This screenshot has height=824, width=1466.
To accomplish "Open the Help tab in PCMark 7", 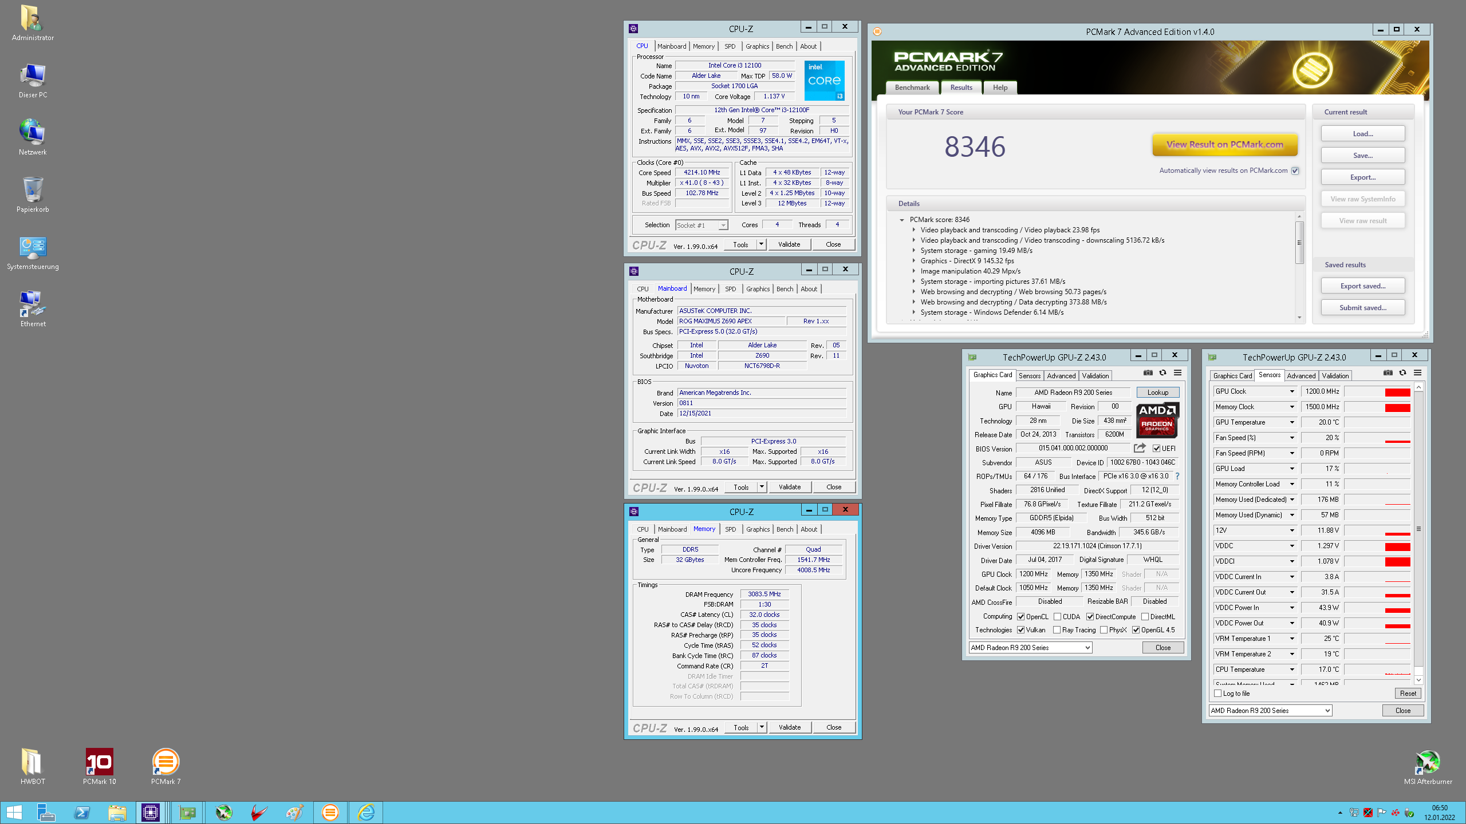I will 1000,88.
